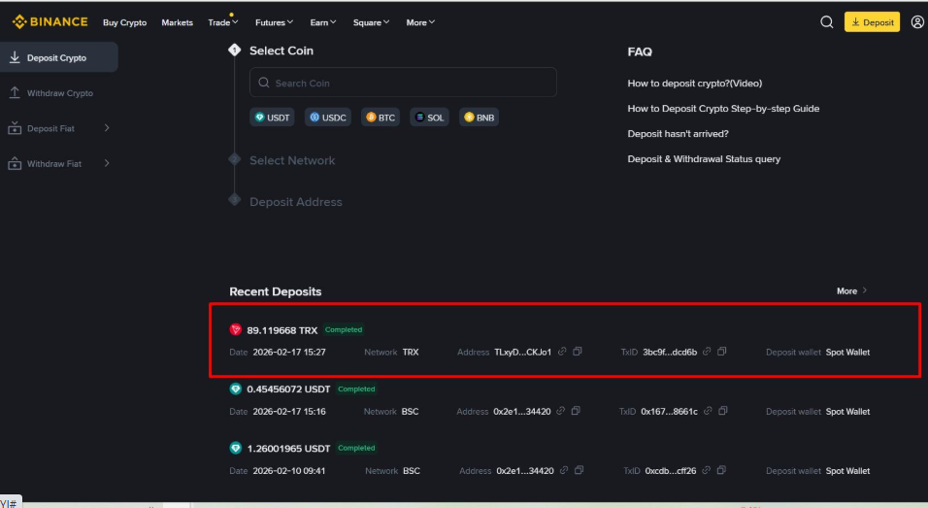Select the USDT coin chip
Screen dimensions: 928x508
pos(272,118)
